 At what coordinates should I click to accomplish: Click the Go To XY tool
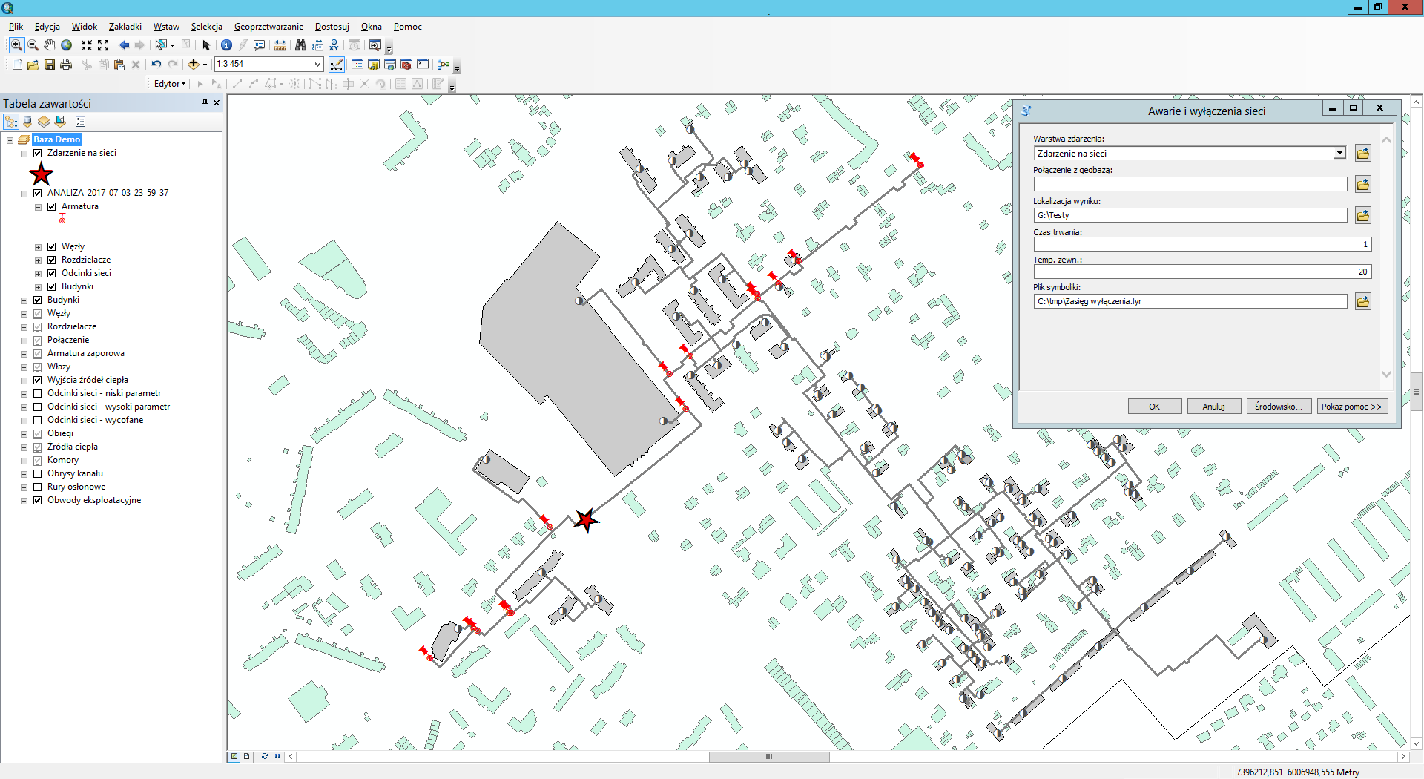pos(334,45)
